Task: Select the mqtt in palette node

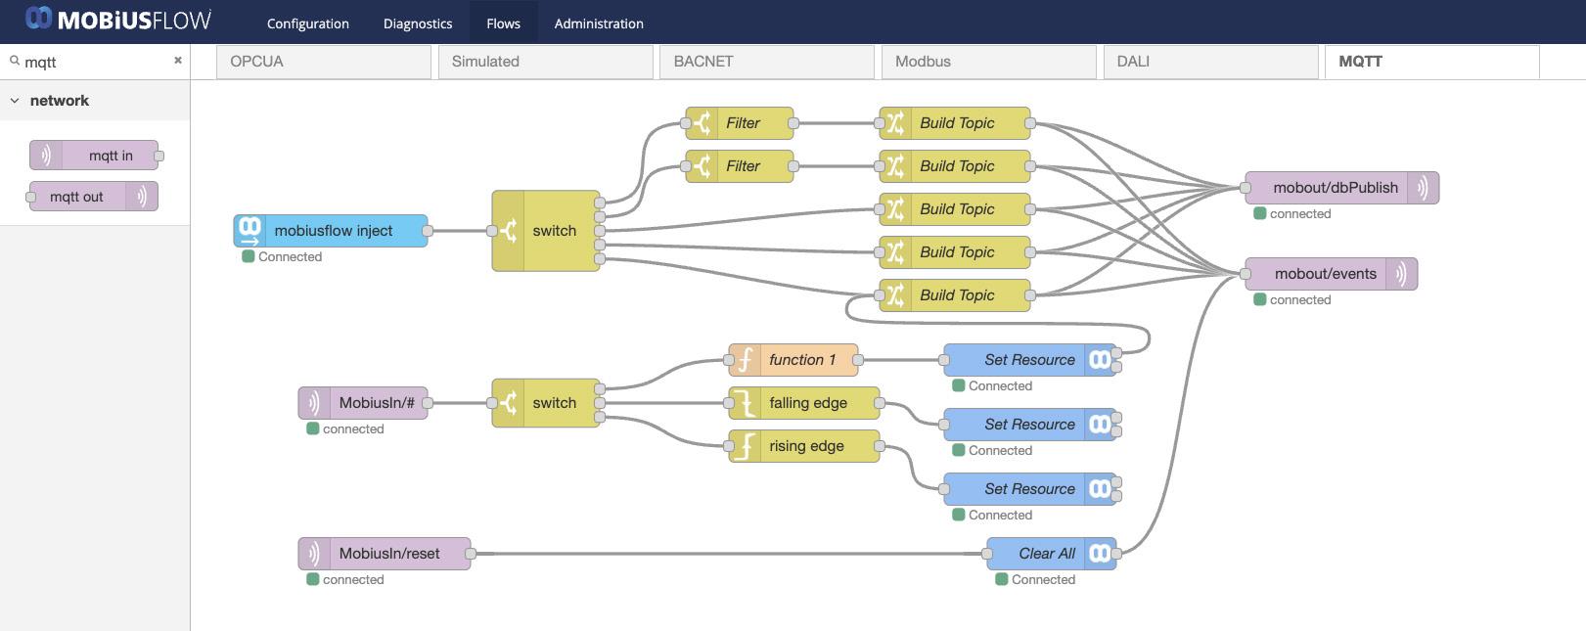Action: point(95,156)
